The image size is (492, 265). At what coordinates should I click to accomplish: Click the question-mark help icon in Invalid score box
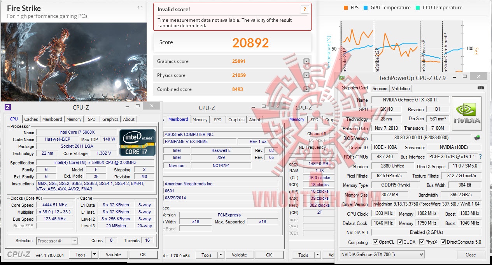coord(305,10)
